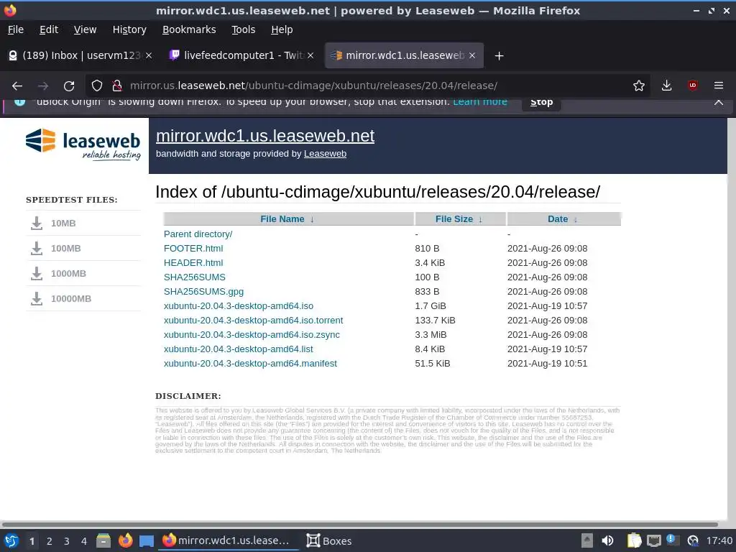Image resolution: width=736 pixels, height=552 pixels.
Task: Open xubuntu-20.04.3-desktop-amd64.manifest link
Action: (250, 363)
